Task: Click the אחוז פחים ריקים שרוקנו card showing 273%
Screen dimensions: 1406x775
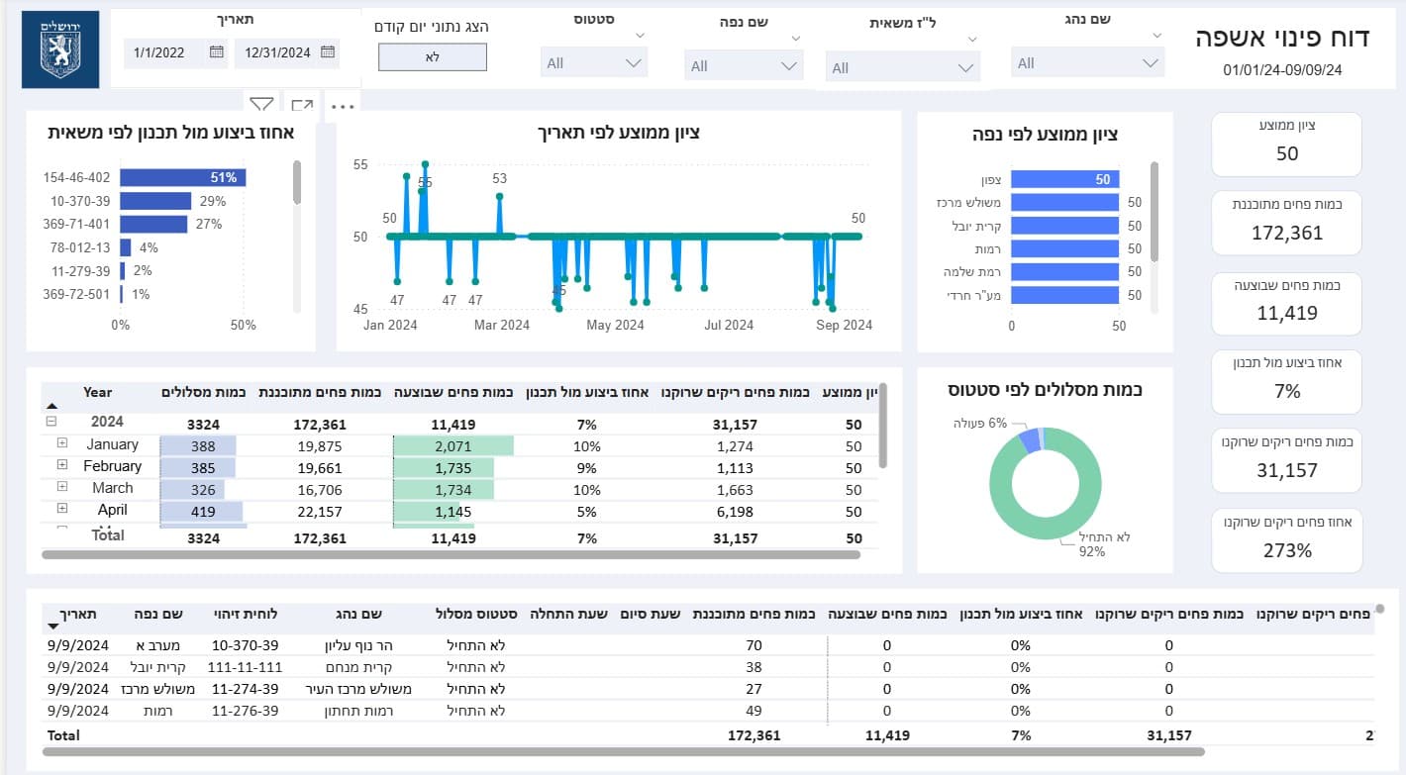Action: pos(1286,540)
